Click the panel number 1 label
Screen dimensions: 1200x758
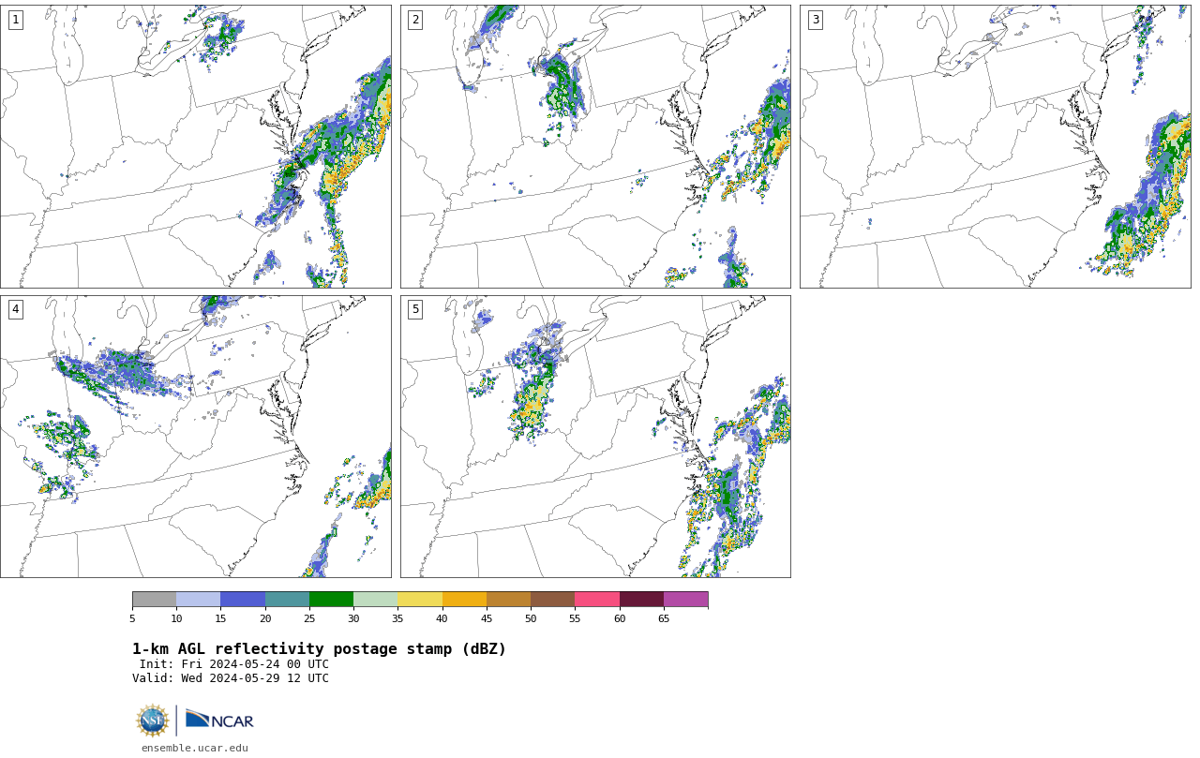point(15,20)
